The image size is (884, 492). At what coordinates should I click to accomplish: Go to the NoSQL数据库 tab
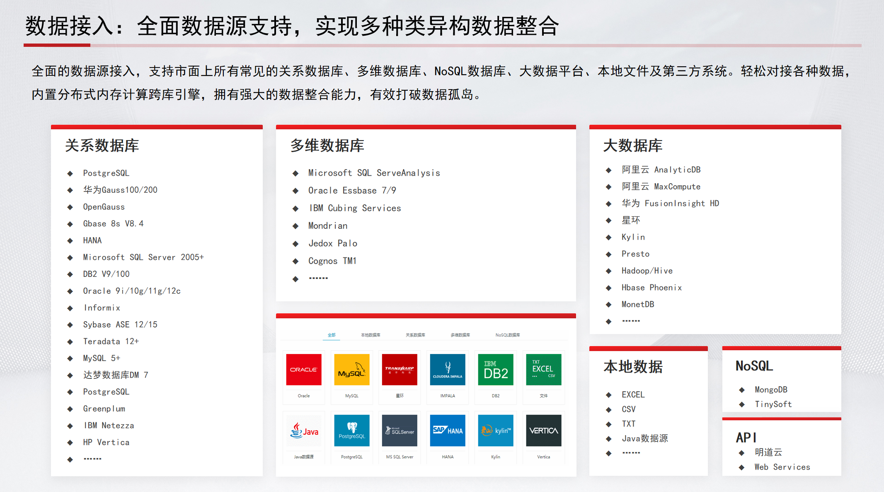(508, 335)
